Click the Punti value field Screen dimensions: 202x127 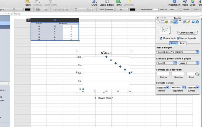click(191, 74)
